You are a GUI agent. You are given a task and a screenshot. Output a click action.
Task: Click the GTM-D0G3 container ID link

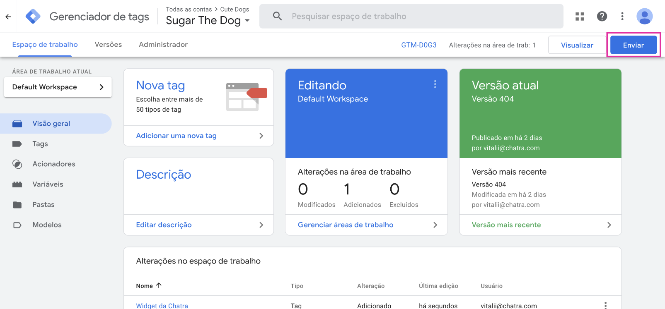[419, 45]
